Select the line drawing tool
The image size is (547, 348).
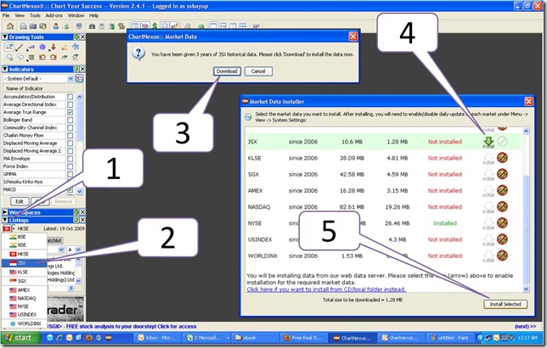pyautogui.click(x=20, y=47)
